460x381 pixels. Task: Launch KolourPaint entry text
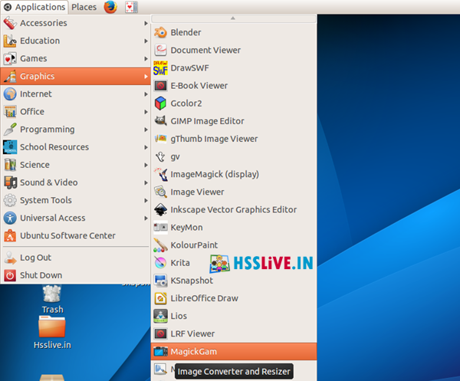pyautogui.click(x=194, y=245)
